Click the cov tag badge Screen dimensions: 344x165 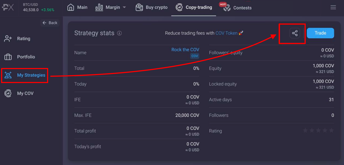(195, 56)
